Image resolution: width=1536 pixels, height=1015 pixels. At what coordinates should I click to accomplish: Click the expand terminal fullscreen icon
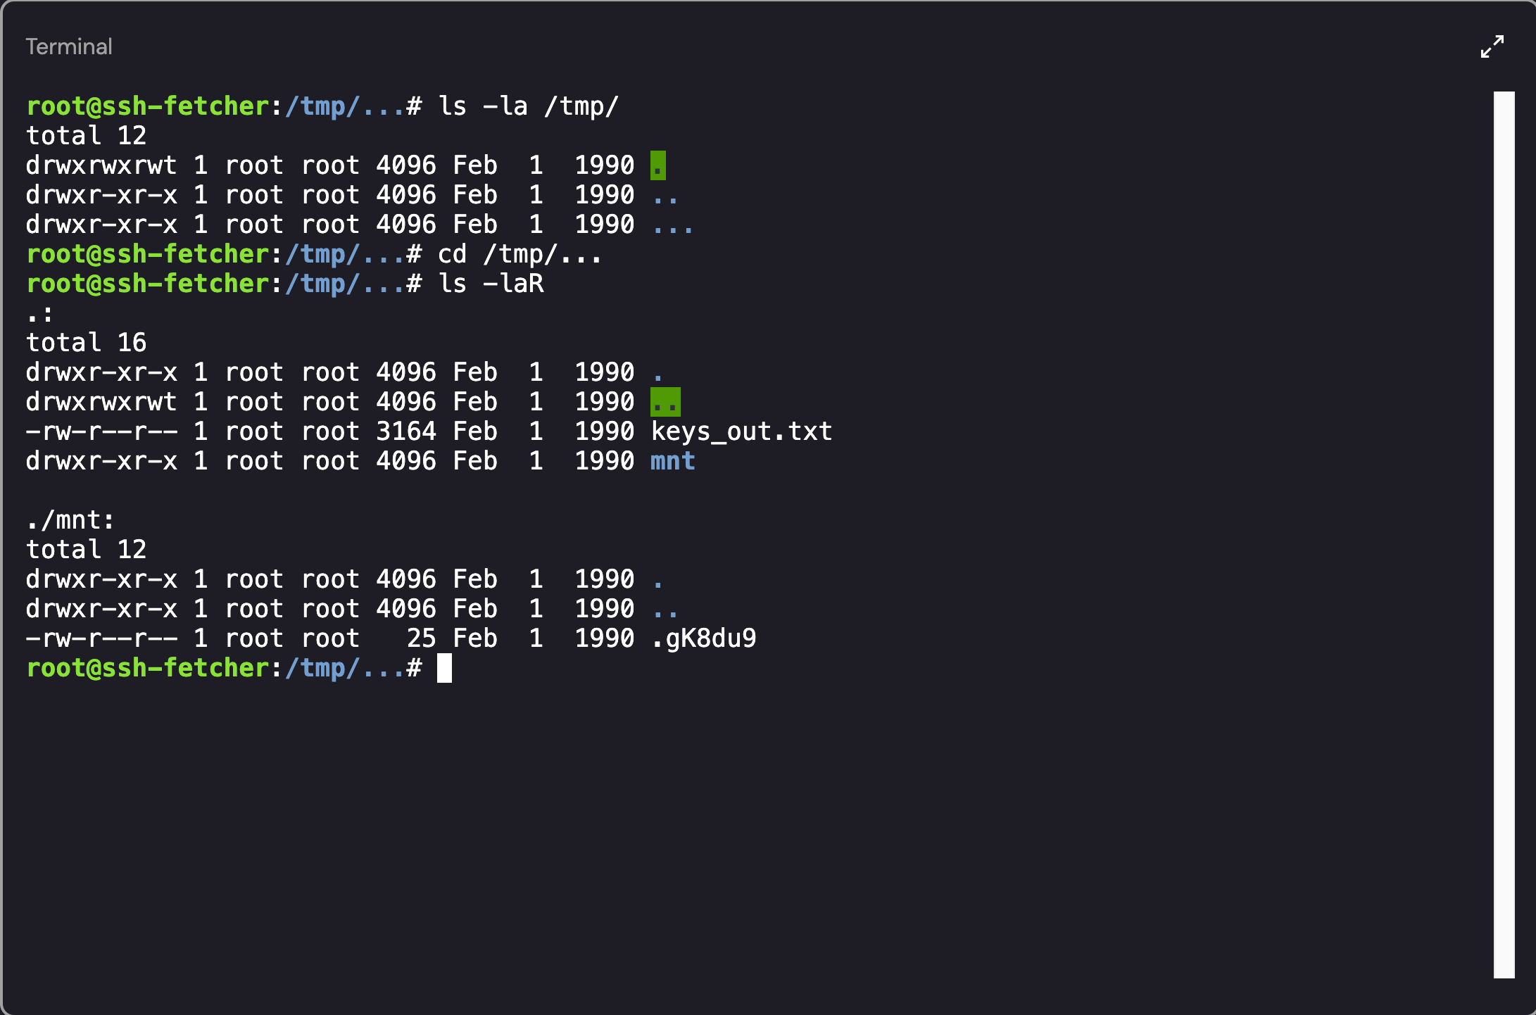point(1492,46)
